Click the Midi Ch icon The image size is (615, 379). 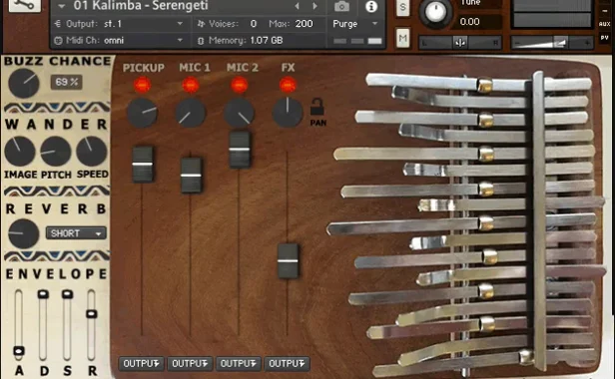[58, 40]
